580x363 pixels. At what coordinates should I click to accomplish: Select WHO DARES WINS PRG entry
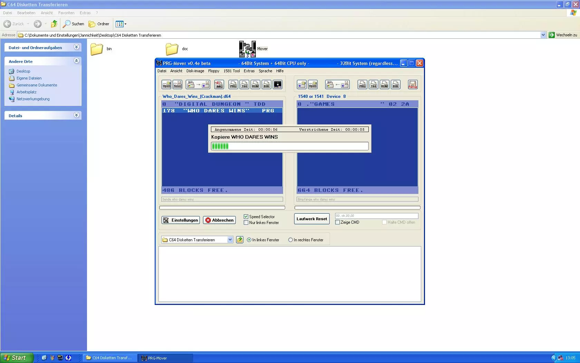point(222,111)
